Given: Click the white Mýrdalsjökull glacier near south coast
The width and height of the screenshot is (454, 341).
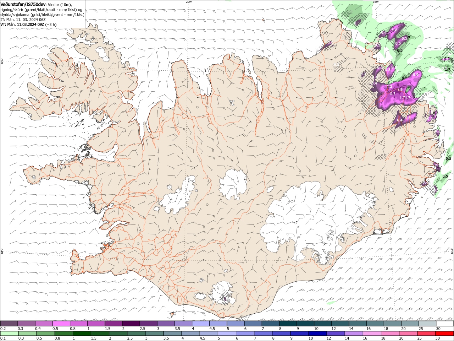Looking at the screenshot, I should click(222, 293).
